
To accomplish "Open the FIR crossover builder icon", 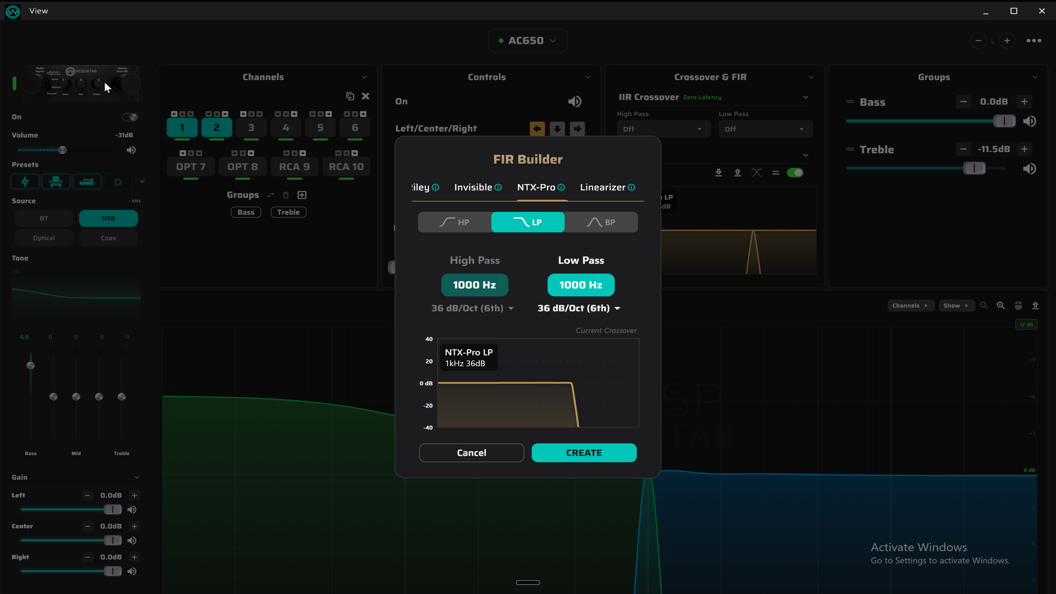I will [757, 172].
